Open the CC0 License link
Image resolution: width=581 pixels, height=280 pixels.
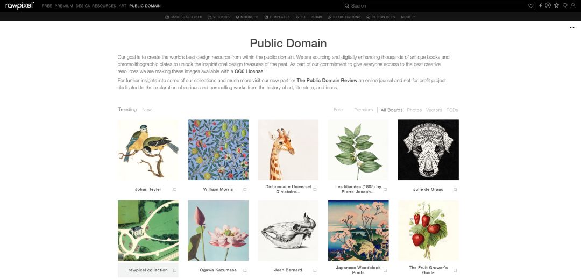[249, 71]
